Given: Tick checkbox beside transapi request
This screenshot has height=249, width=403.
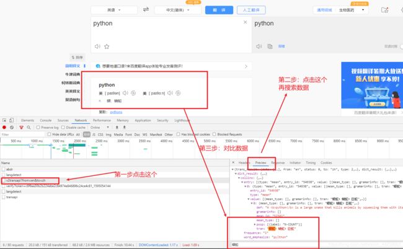Looking at the screenshot, I should 3,197.
